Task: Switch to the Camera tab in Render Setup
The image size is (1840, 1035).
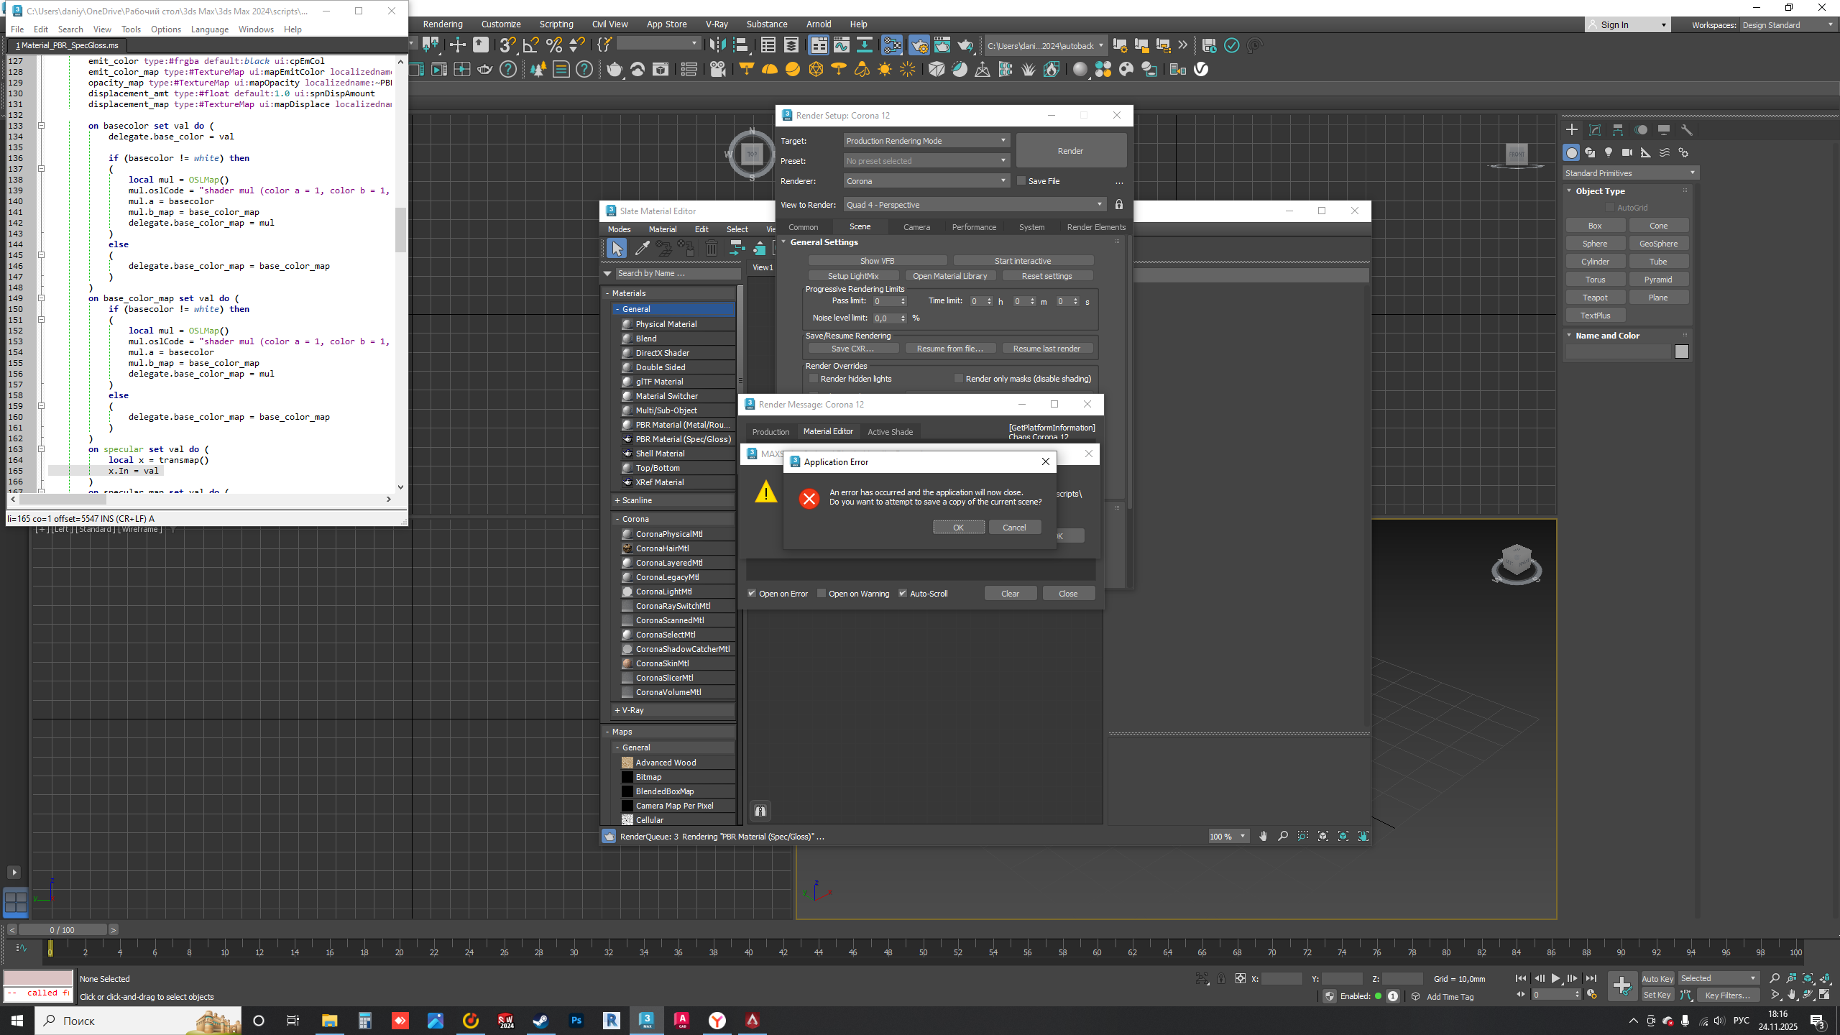Action: (916, 226)
